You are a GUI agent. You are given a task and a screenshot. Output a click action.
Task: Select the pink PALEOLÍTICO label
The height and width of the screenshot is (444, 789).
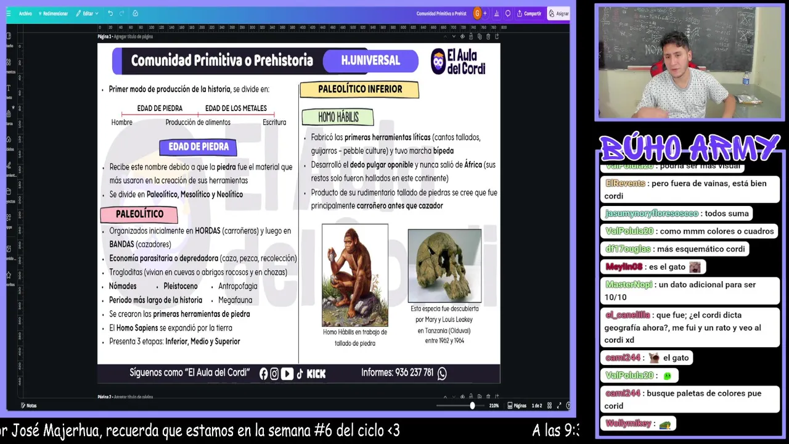pyautogui.click(x=139, y=214)
